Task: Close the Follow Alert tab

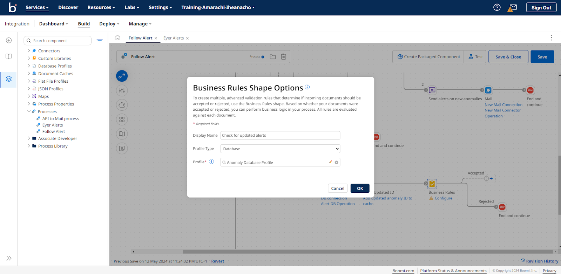Action: [x=156, y=38]
